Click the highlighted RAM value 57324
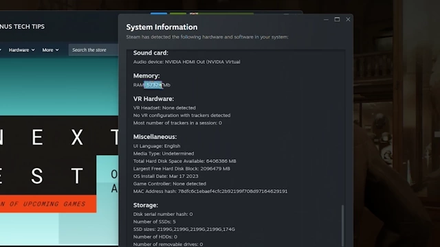Image resolution: width=440 pixels, height=247 pixels. click(x=153, y=85)
